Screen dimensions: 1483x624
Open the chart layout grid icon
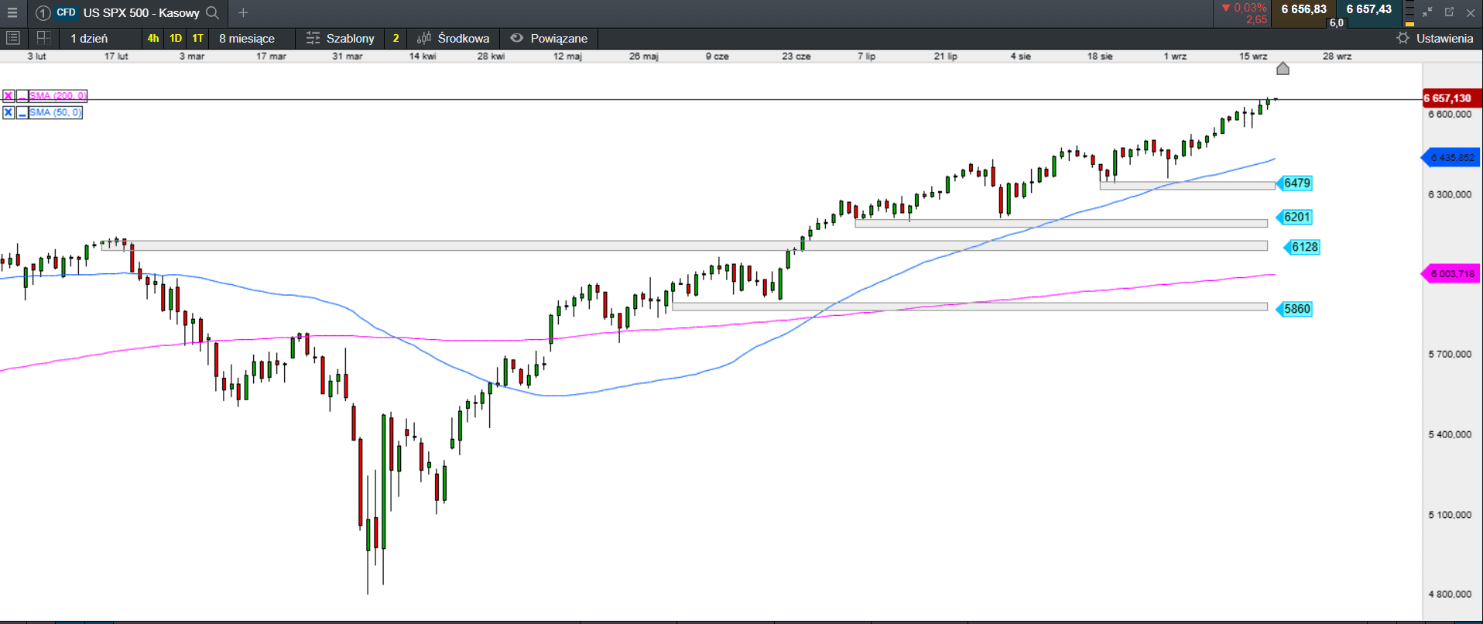(x=43, y=38)
